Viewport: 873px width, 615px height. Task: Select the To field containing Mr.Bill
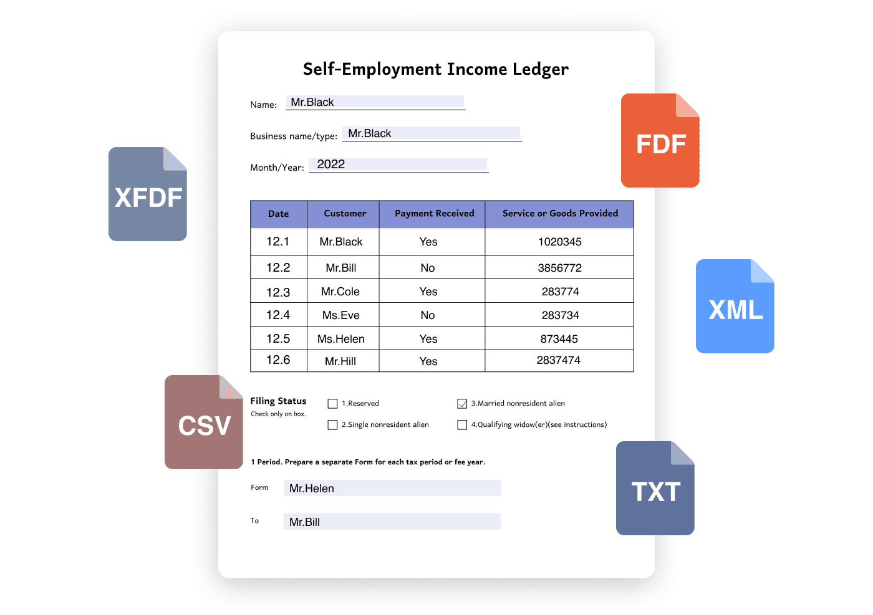[392, 522]
